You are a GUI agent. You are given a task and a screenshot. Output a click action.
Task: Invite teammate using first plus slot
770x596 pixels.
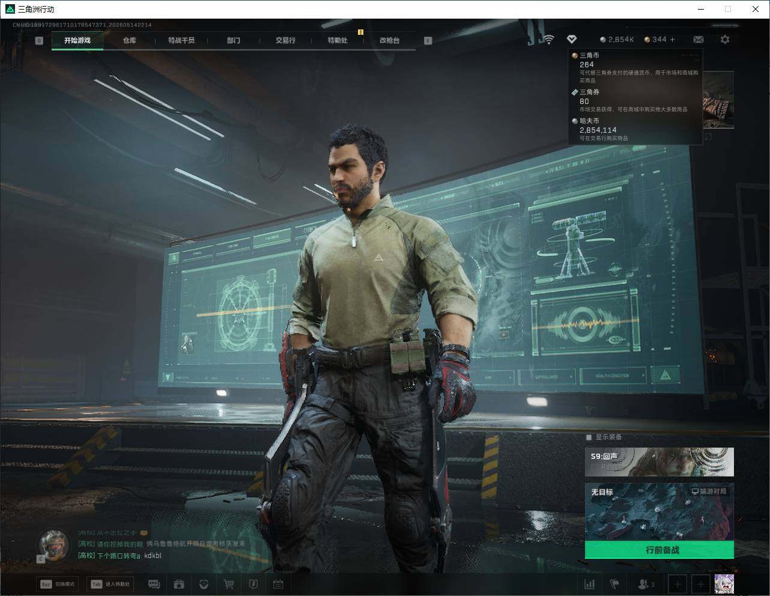point(678,584)
